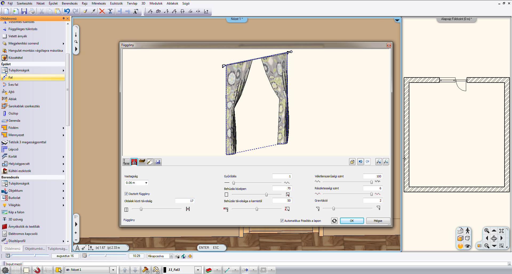Click the refresh preview icon beside OK
This screenshot has width=512, height=274.
coord(334,221)
